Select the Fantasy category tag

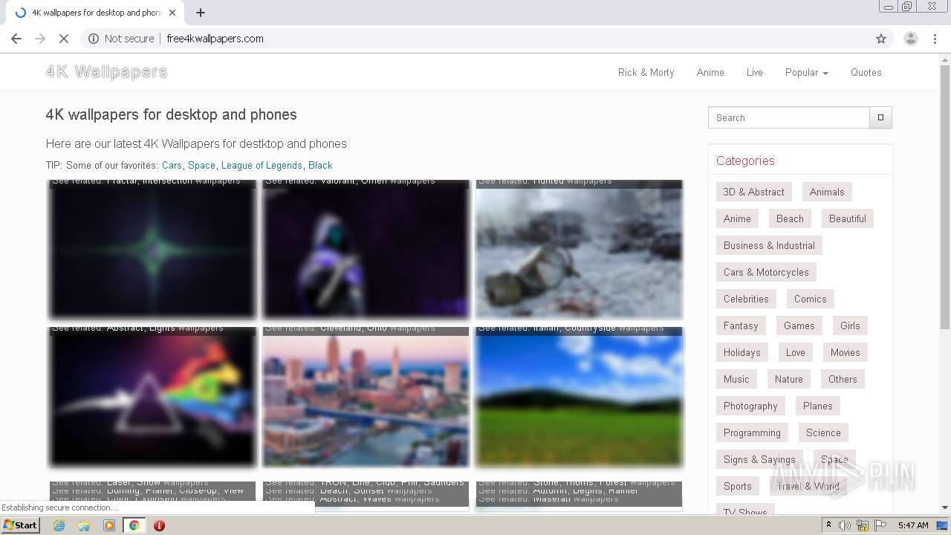tap(741, 325)
